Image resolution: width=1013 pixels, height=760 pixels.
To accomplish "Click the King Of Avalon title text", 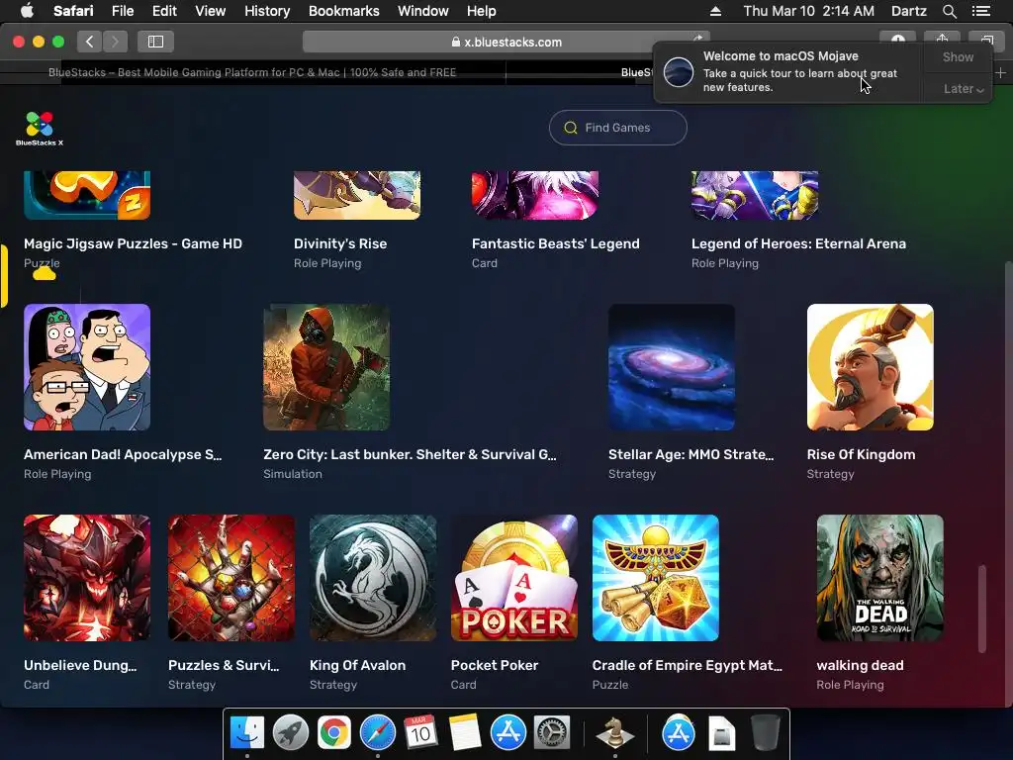I will coord(357,665).
